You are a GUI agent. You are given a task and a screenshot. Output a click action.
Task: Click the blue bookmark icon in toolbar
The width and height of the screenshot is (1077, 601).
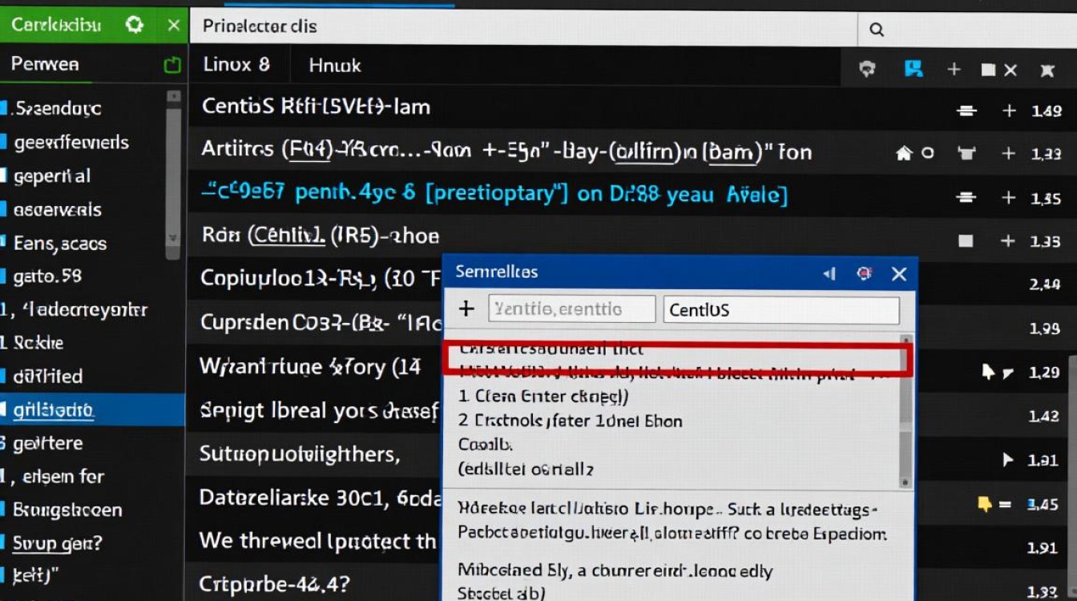913,69
